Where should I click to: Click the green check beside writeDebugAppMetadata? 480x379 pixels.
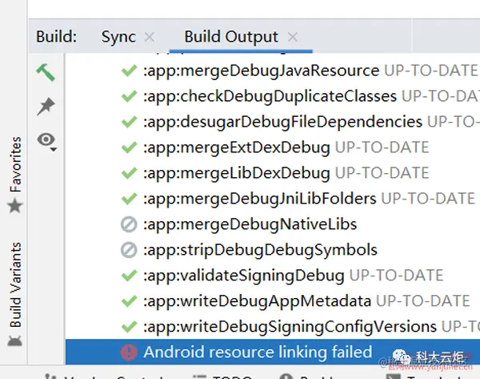click(x=129, y=300)
